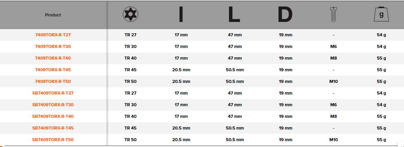Click the Product column header

pos(53,15)
